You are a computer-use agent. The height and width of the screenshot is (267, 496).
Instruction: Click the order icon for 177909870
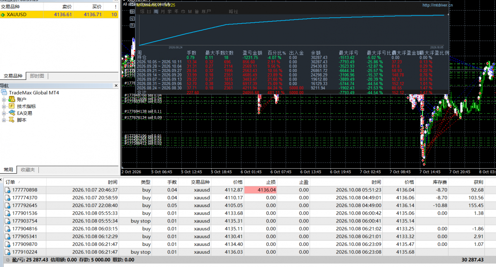(7, 244)
